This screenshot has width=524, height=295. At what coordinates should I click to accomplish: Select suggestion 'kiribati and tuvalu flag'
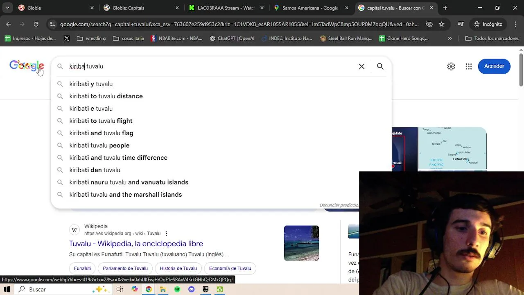pos(221,133)
